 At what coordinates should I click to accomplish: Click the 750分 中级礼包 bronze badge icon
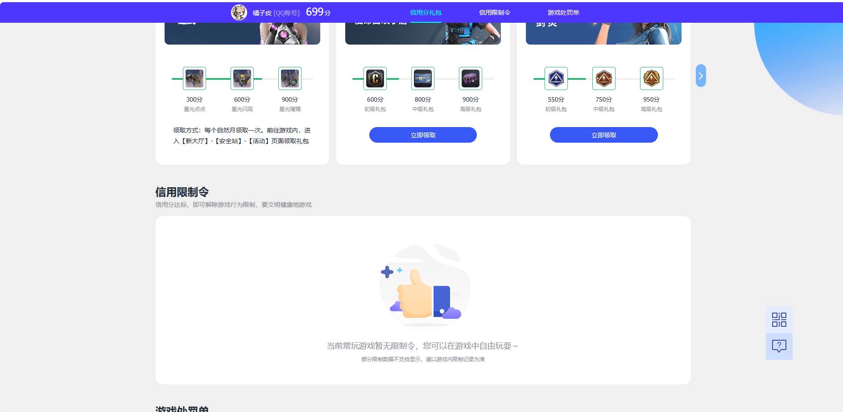[604, 78]
